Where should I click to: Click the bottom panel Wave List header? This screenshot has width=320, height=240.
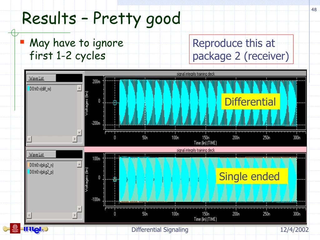tap(41, 154)
